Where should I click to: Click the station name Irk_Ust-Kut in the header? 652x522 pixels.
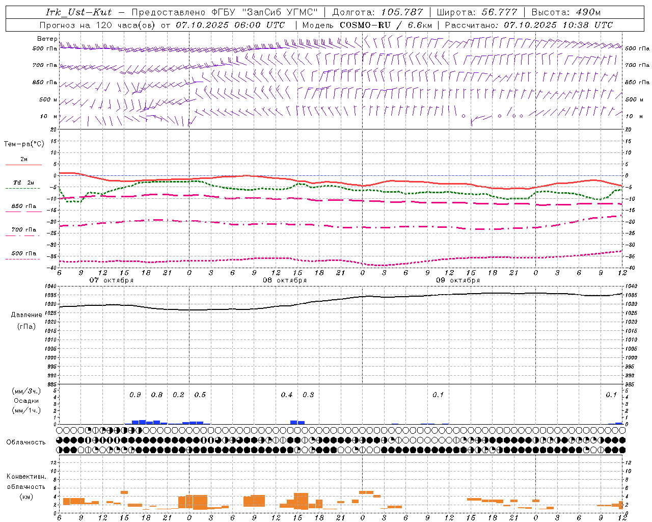click(78, 12)
